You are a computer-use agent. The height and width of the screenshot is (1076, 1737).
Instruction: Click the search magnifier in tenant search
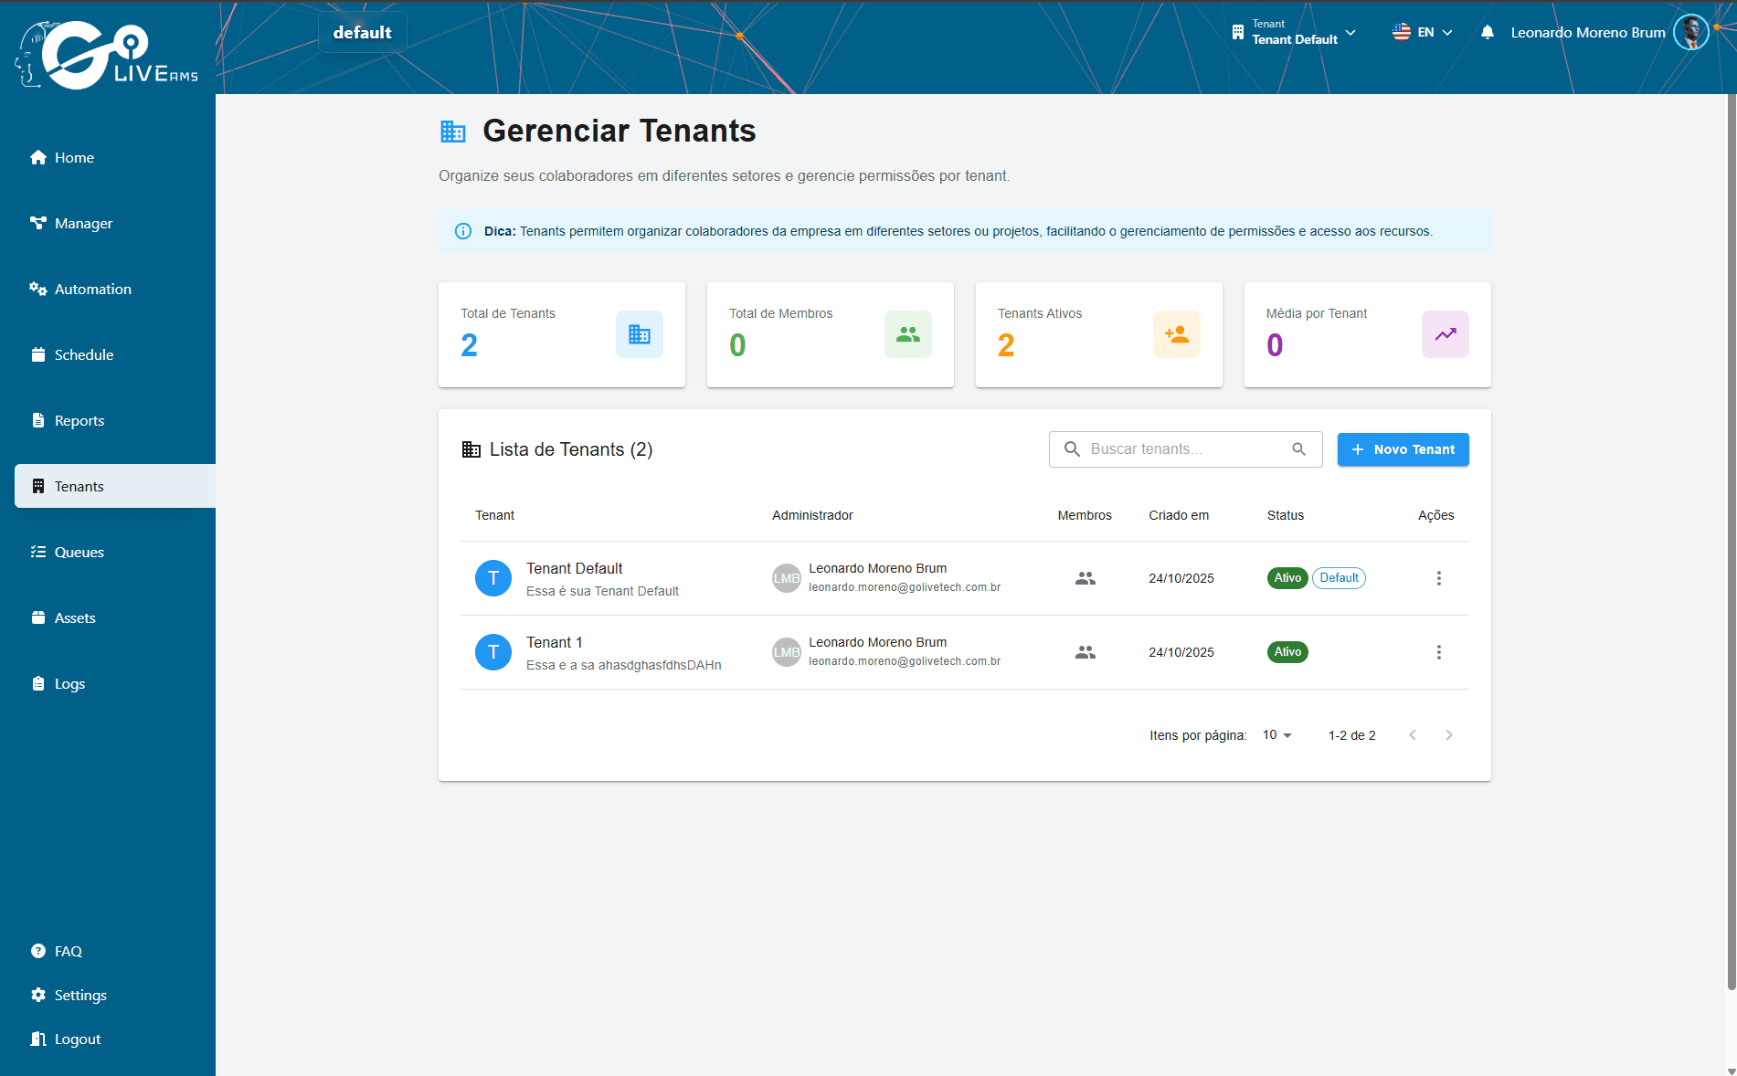click(1298, 449)
